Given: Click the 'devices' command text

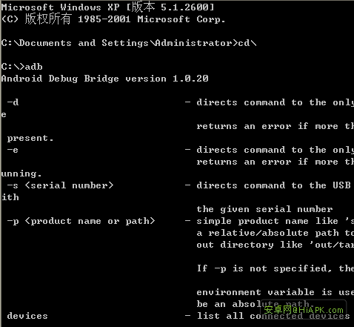Looking at the screenshot, I should click(x=27, y=316).
